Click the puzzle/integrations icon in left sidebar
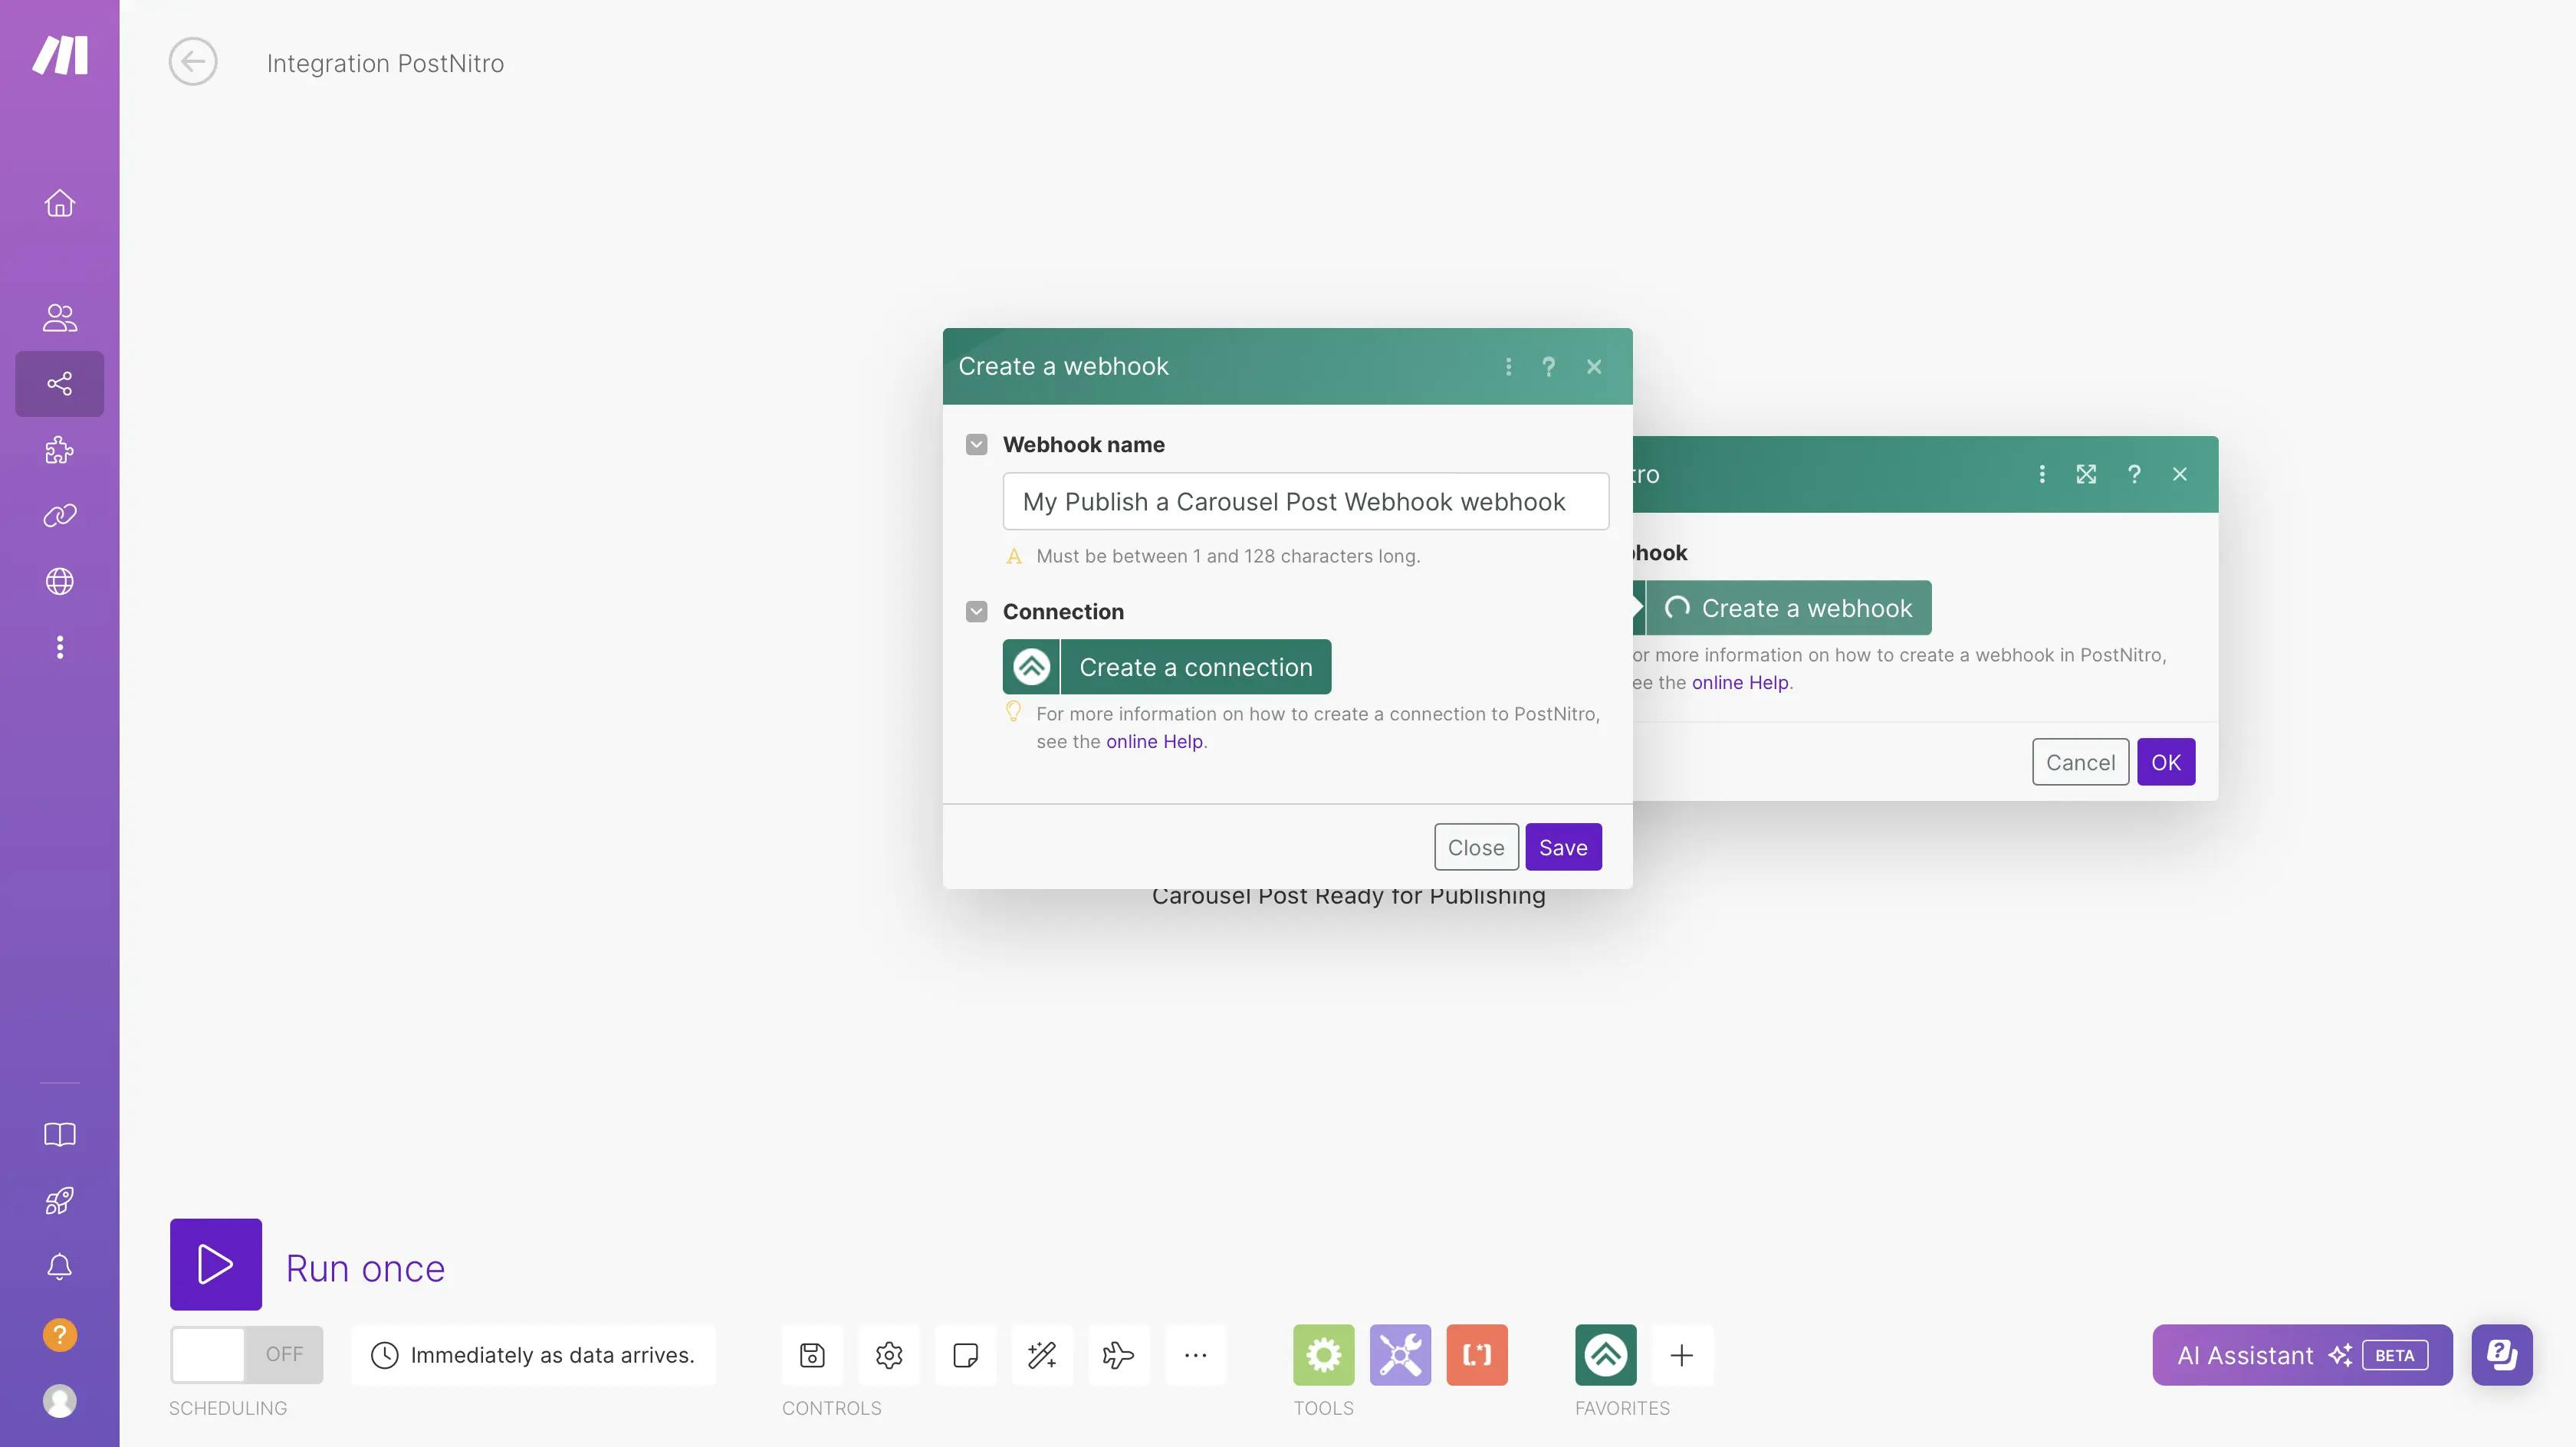2576x1447 pixels. tap(58, 449)
